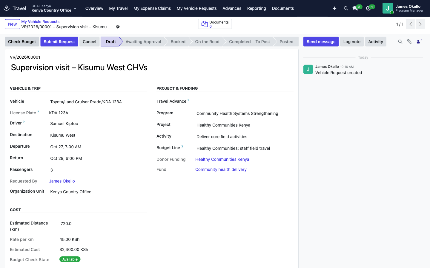Image resolution: width=430 pixels, height=268 pixels.
Task: Show Travel Advance help tooltip
Action: coord(188,100)
